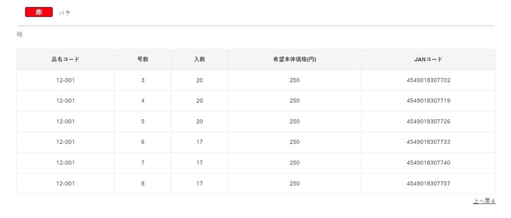Select JAN code 4549018307757
This screenshot has height=218, width=511.
point(428,184)
